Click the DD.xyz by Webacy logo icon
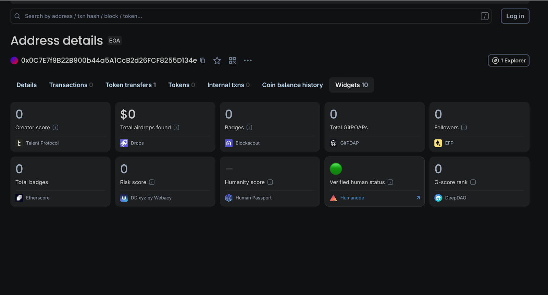The image size is (548, 295). tap(124, 198)
